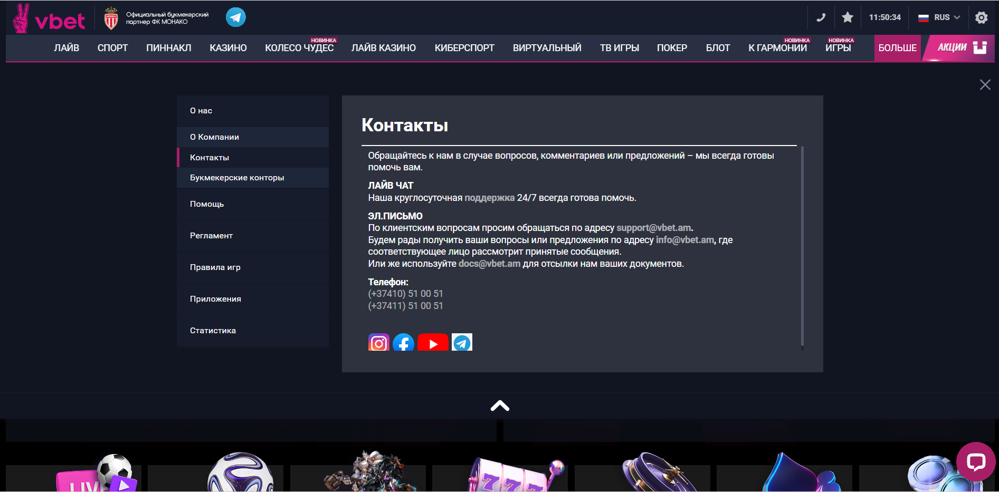Open the ЛАЙВ menu item
The image size is (999, 492).
pos(66,48)
